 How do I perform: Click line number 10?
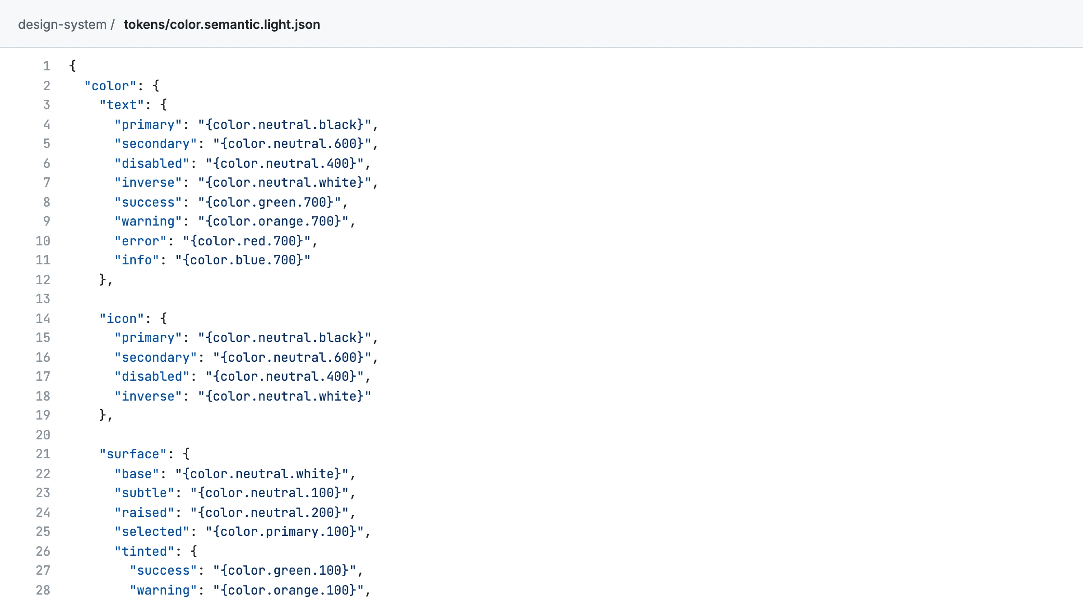(x=43, y=241)
